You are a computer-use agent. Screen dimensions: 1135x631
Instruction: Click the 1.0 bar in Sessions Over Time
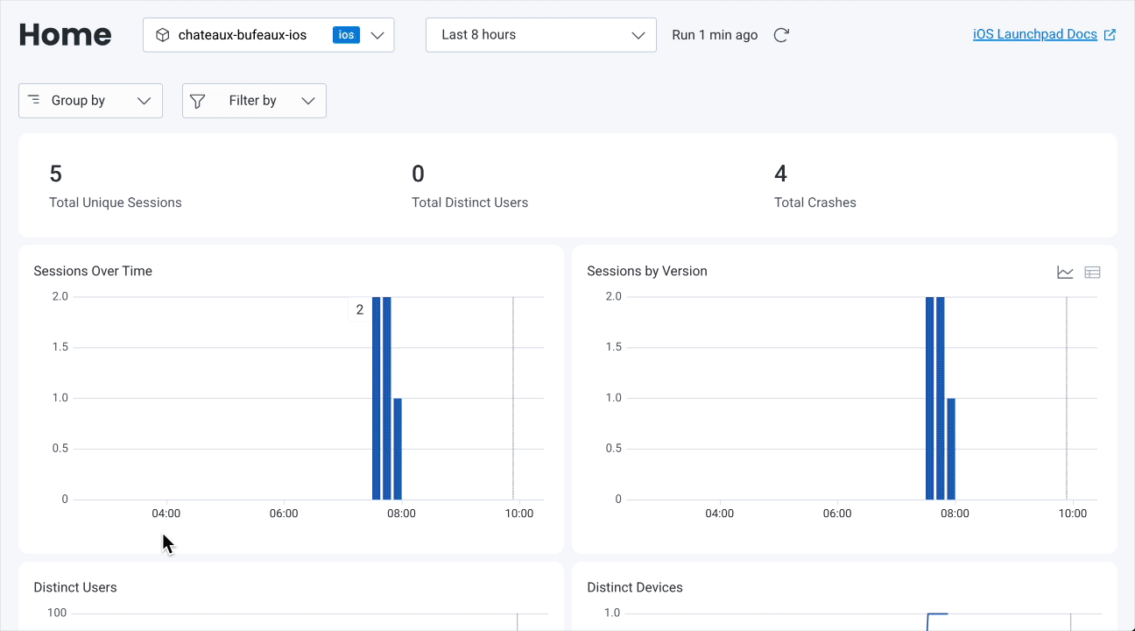398,449
